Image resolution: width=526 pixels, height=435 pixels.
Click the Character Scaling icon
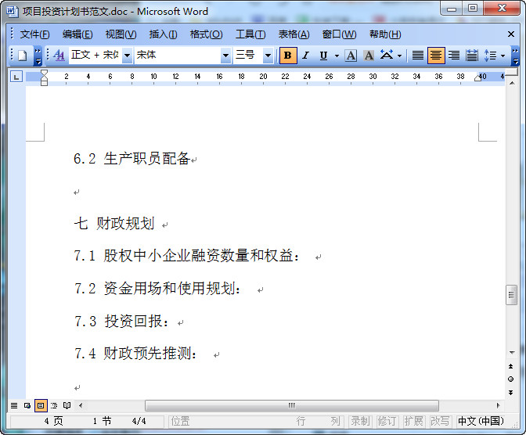point(387,55)
